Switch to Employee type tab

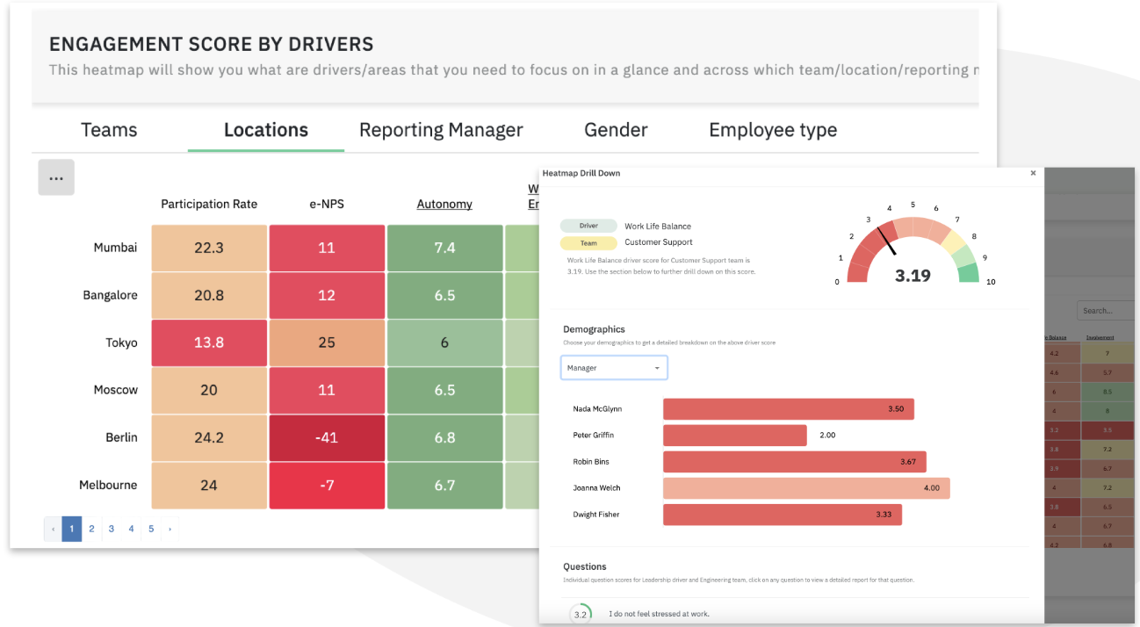pyautogui.click(x=773, y=130)
